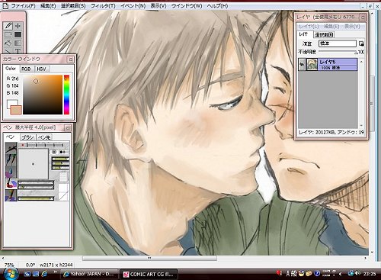381x280 pixels.
Task: Click the Internet Explorer quick launch icon
Action: [x=44, y=274]
